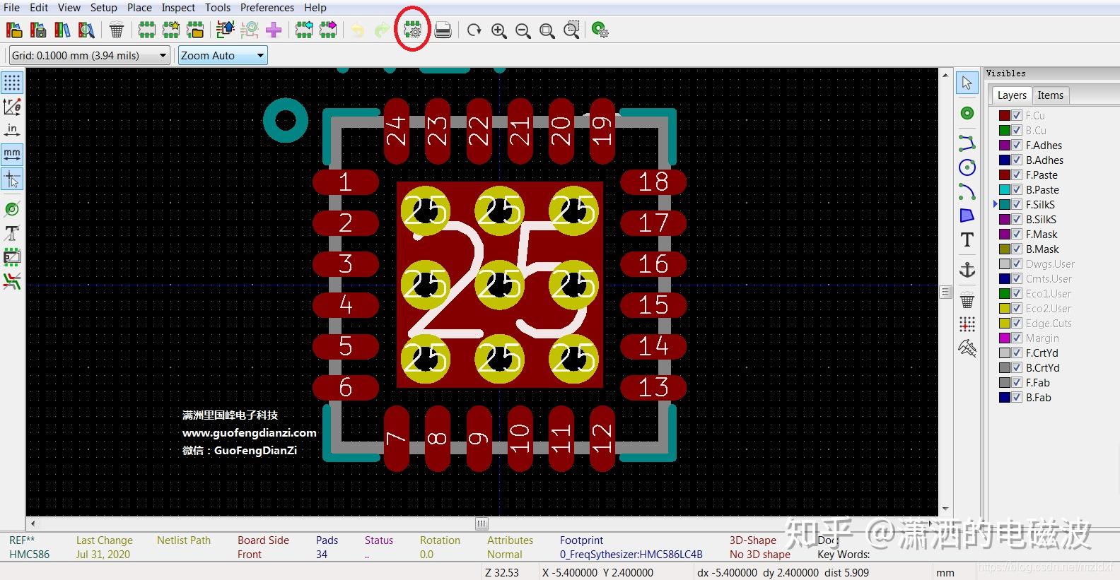
Task: Add pad tool green circle
Action: [x=967, y=113]
